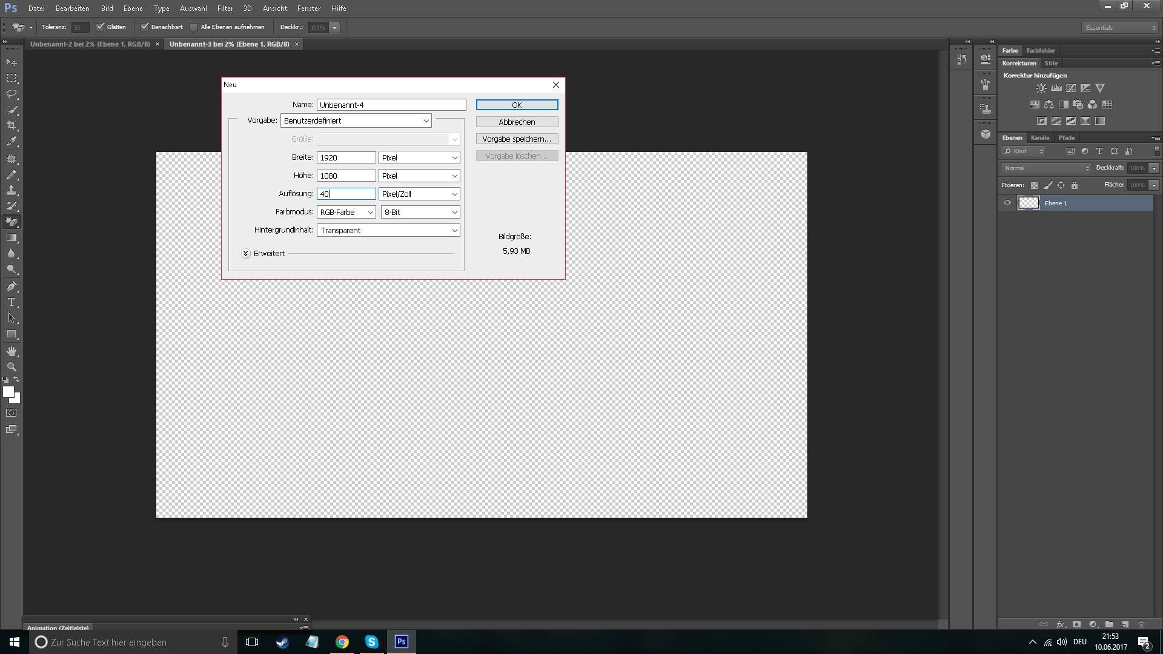Click the Abbrechen button
The height and width of the screenshot is (654, 1163).
coord(517,122)
